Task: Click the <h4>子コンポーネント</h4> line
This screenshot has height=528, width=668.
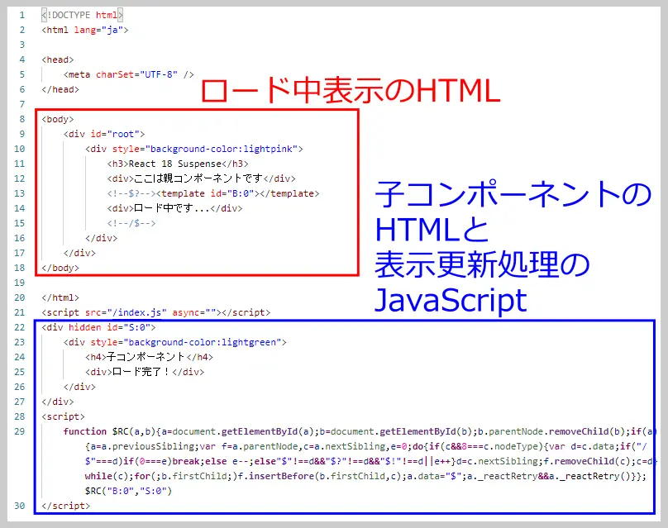Action: coord(149,357)
